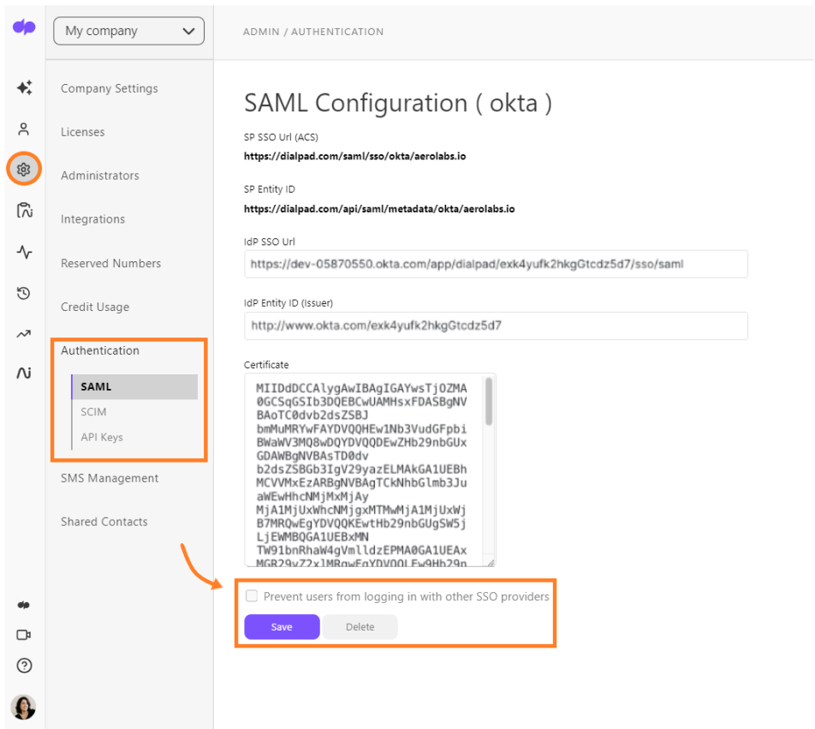
Task: Click the Certificate label
Action: click(x=266, y=365)
